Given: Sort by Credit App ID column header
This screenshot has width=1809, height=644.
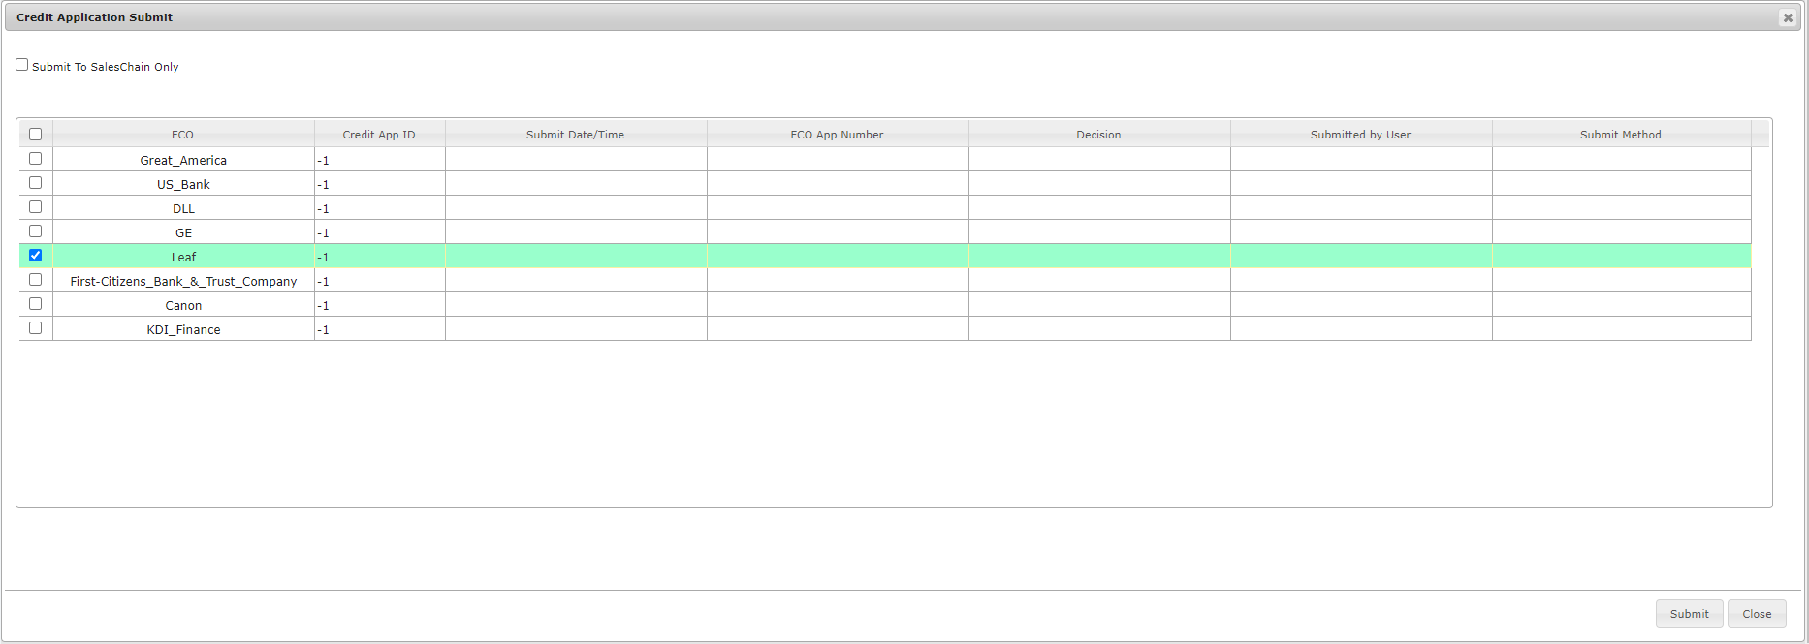Looking at the screenshot, I should (x=379, y=135).
